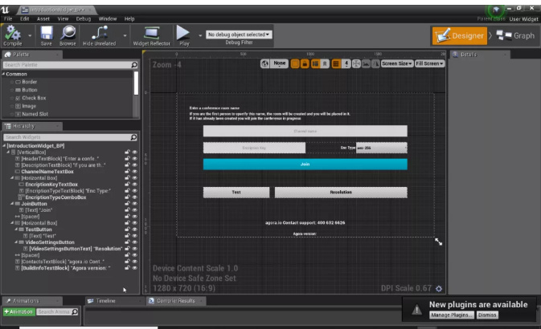The image size is (541, 329).
Task: Play the widget preview
Action: [x=182, y=33]
